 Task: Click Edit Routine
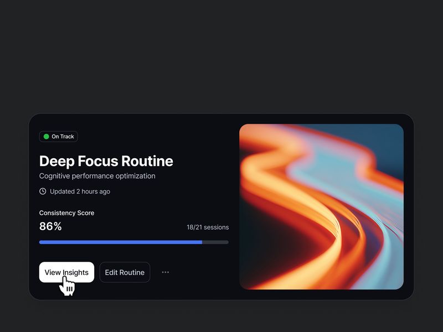[125, 272]
